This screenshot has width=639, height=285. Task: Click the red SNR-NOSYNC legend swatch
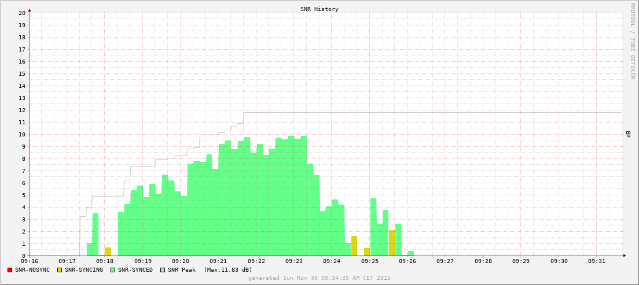[x=10, y=270]
